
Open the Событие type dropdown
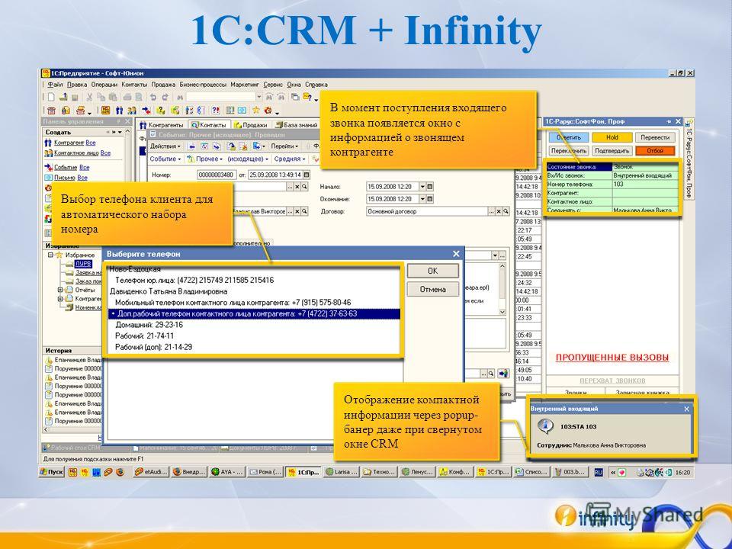click(x=165, y=159)
